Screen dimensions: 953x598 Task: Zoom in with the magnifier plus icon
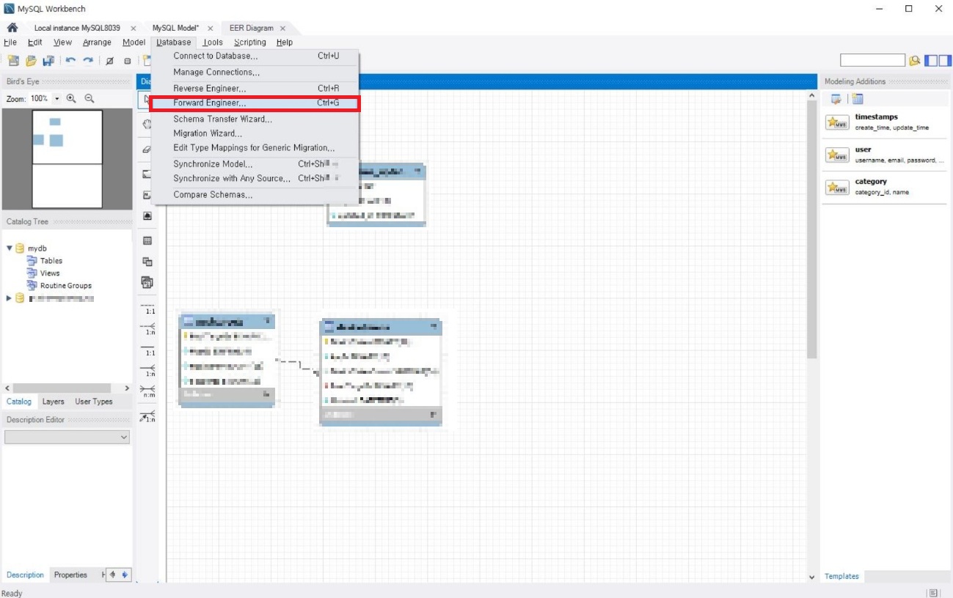pos(71,98)
